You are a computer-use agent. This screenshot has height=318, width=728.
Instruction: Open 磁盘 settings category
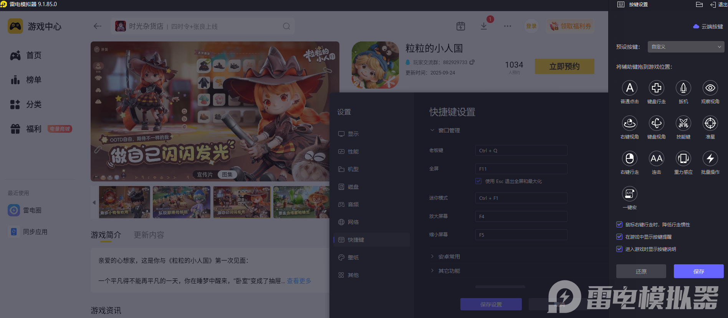click(x=371, y=187)
